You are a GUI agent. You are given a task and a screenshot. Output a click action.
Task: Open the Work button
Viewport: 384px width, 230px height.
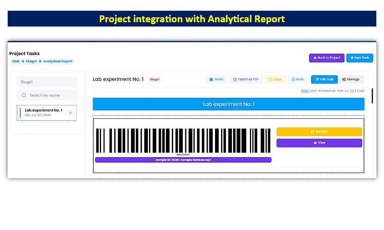(298, 79)
